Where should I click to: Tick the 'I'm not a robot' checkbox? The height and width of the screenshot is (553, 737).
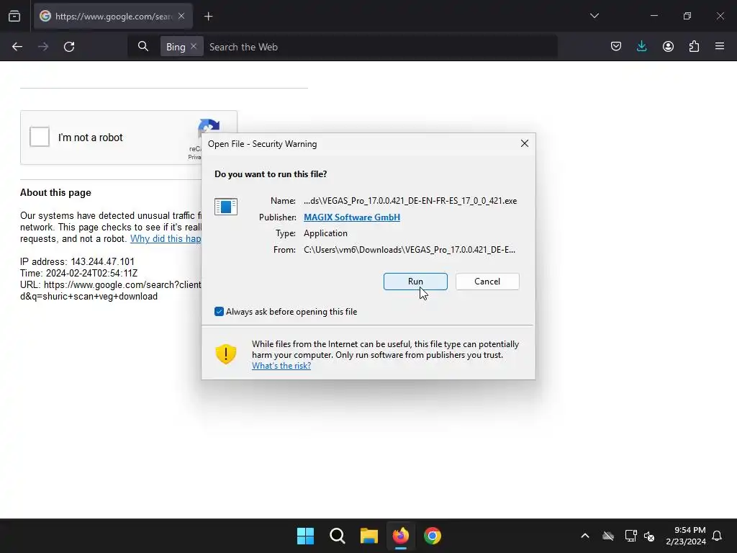[x=40, y=137]
